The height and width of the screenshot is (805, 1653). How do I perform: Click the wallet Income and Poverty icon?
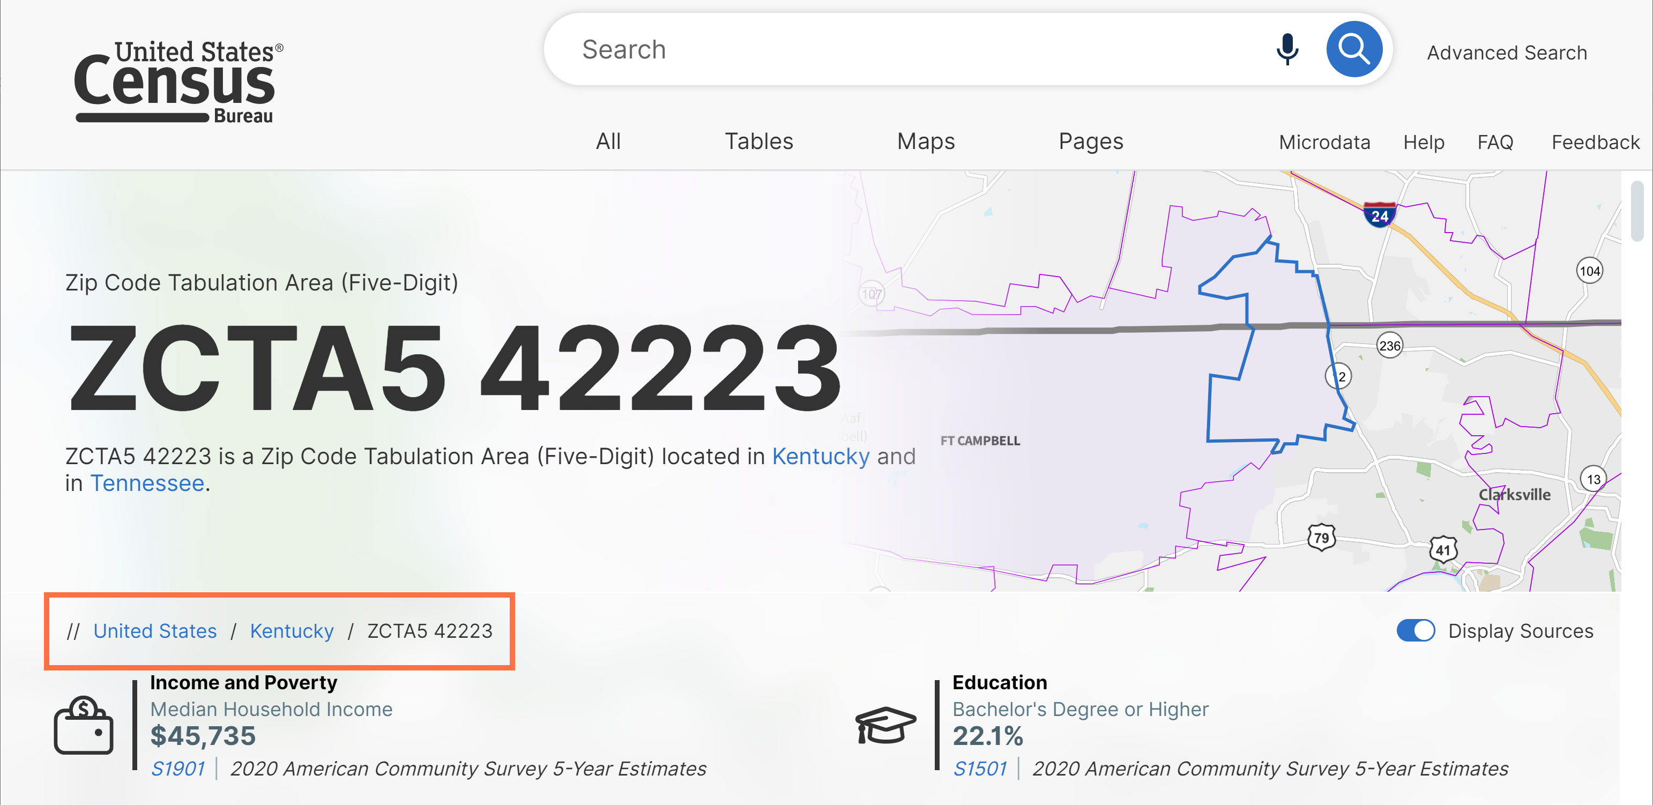(84, 726)
